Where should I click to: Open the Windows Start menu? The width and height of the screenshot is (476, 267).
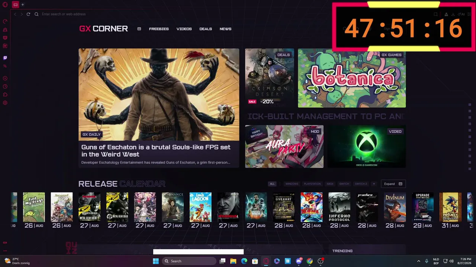[156, 261]
